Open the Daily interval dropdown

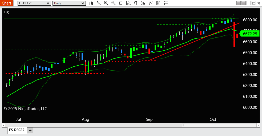69,3
